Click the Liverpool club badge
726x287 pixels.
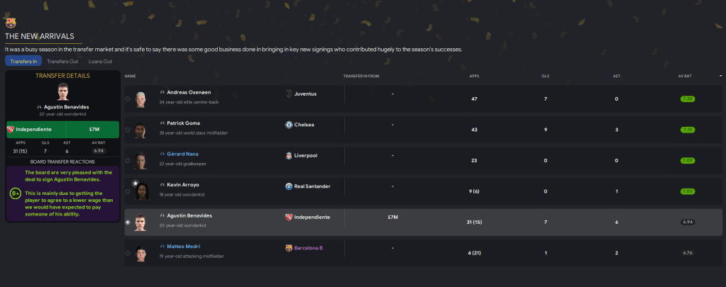[289, 154]
